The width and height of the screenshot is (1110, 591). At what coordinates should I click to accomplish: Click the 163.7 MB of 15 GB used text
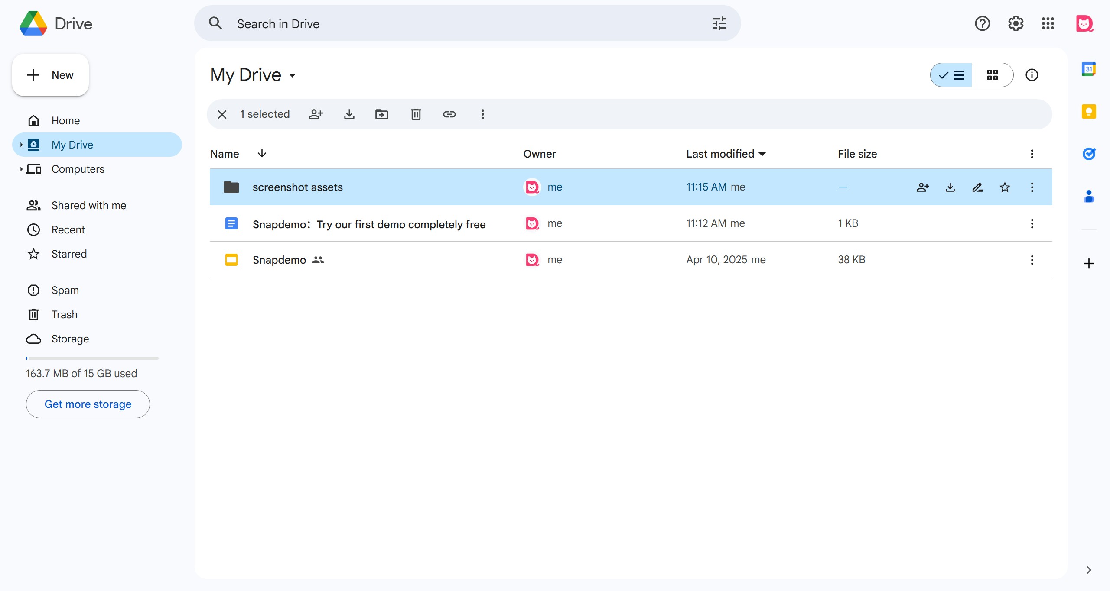pyautogui.click(x=81, y=373)
